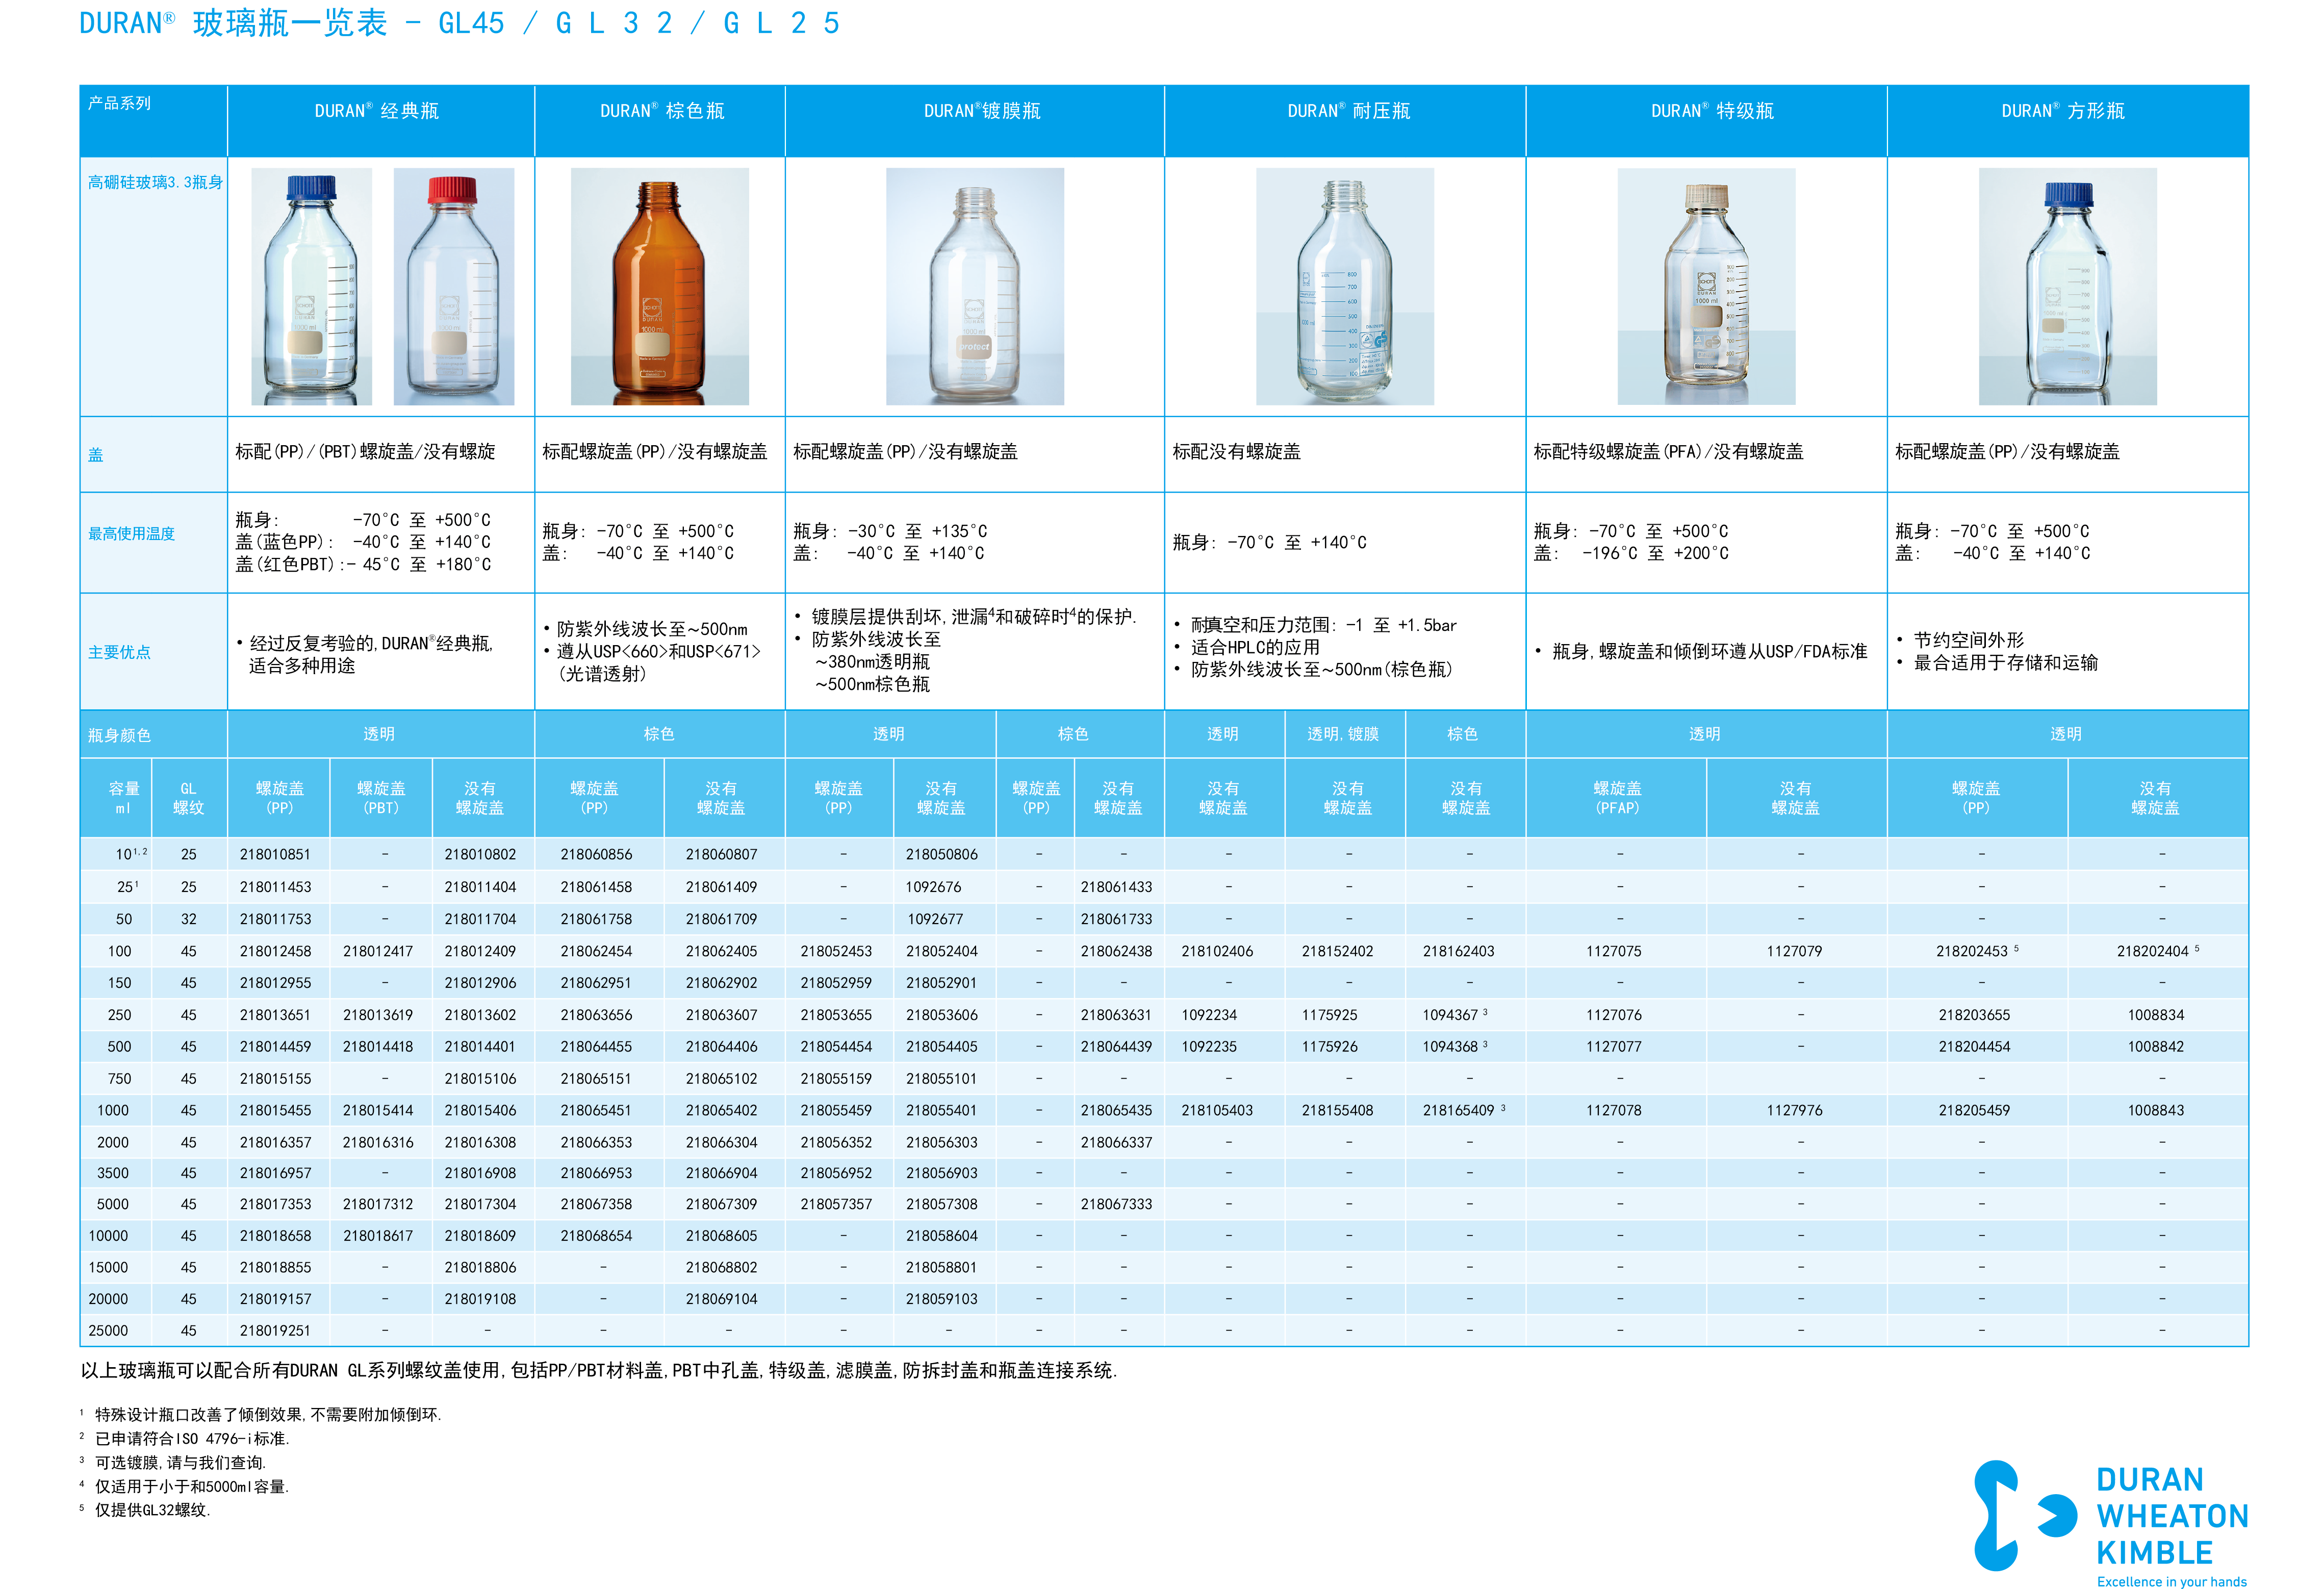Click the '螺旋盖 (PBT)' column header
Viewport: 2324px width, 1589px height.
click(x=381, y=798)
